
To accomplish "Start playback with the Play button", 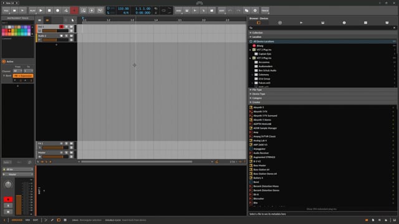I will (41, 11).
